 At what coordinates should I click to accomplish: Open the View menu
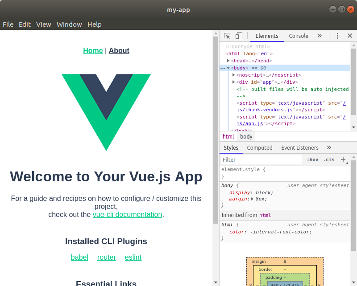43,25
